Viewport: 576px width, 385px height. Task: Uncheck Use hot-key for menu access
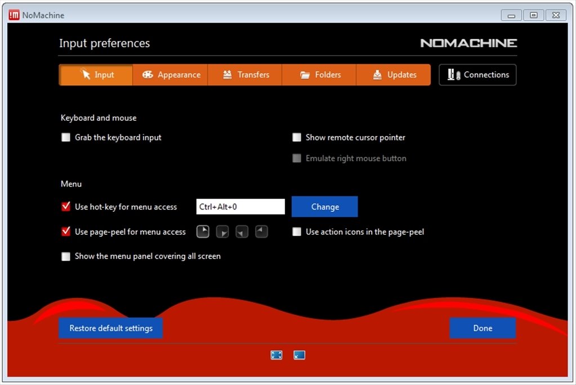[66, 206]
